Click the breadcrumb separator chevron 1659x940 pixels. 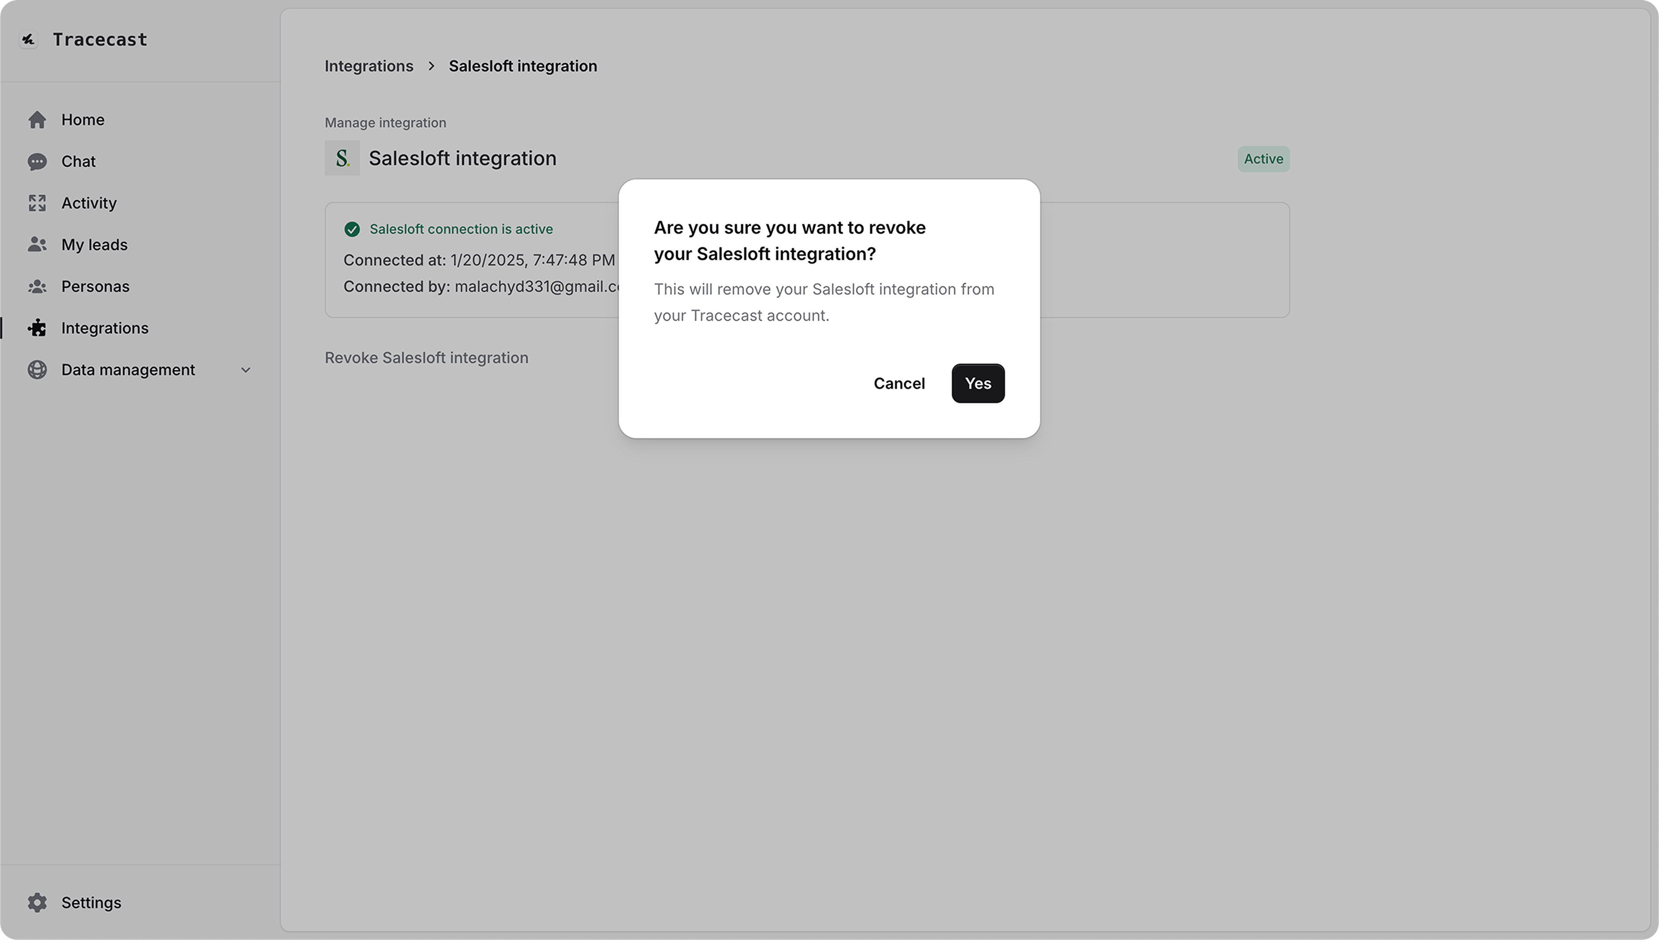tap(431, 66)
